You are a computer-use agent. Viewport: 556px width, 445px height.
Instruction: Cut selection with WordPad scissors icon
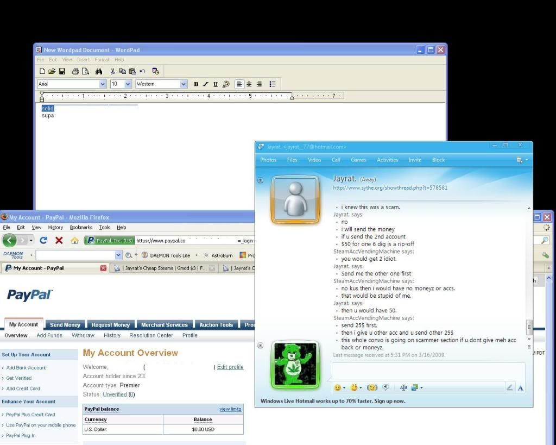point(112,71)
